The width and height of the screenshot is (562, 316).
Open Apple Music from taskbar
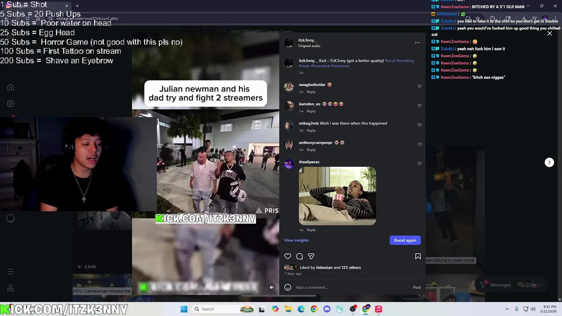pyautogui.click(x=378, y=309)
